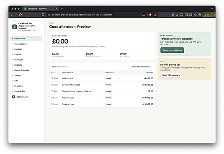
Task: Bookmark this page via the bookmark icon
Action: coord(43,15)
